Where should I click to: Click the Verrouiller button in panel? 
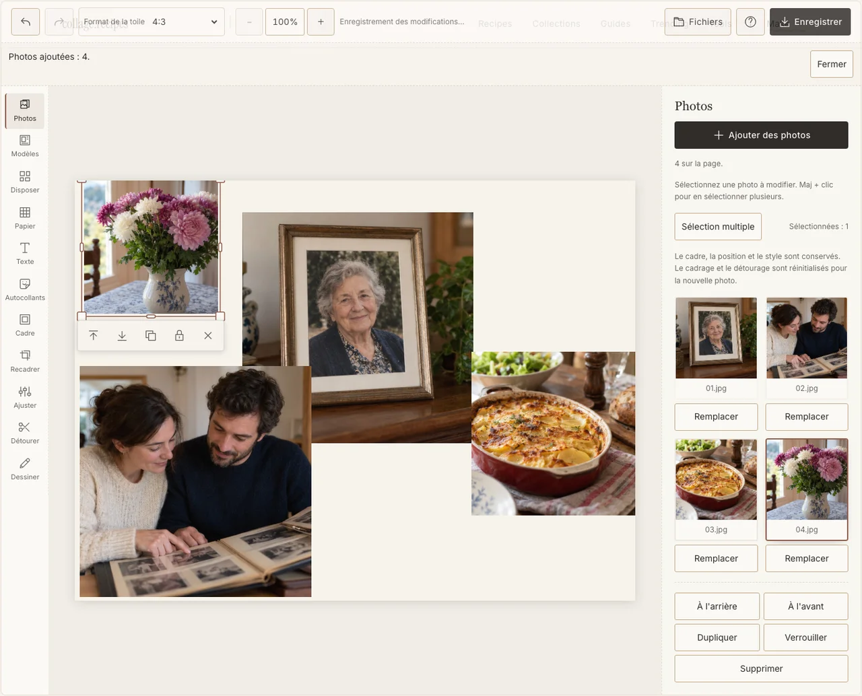[806, 637]
